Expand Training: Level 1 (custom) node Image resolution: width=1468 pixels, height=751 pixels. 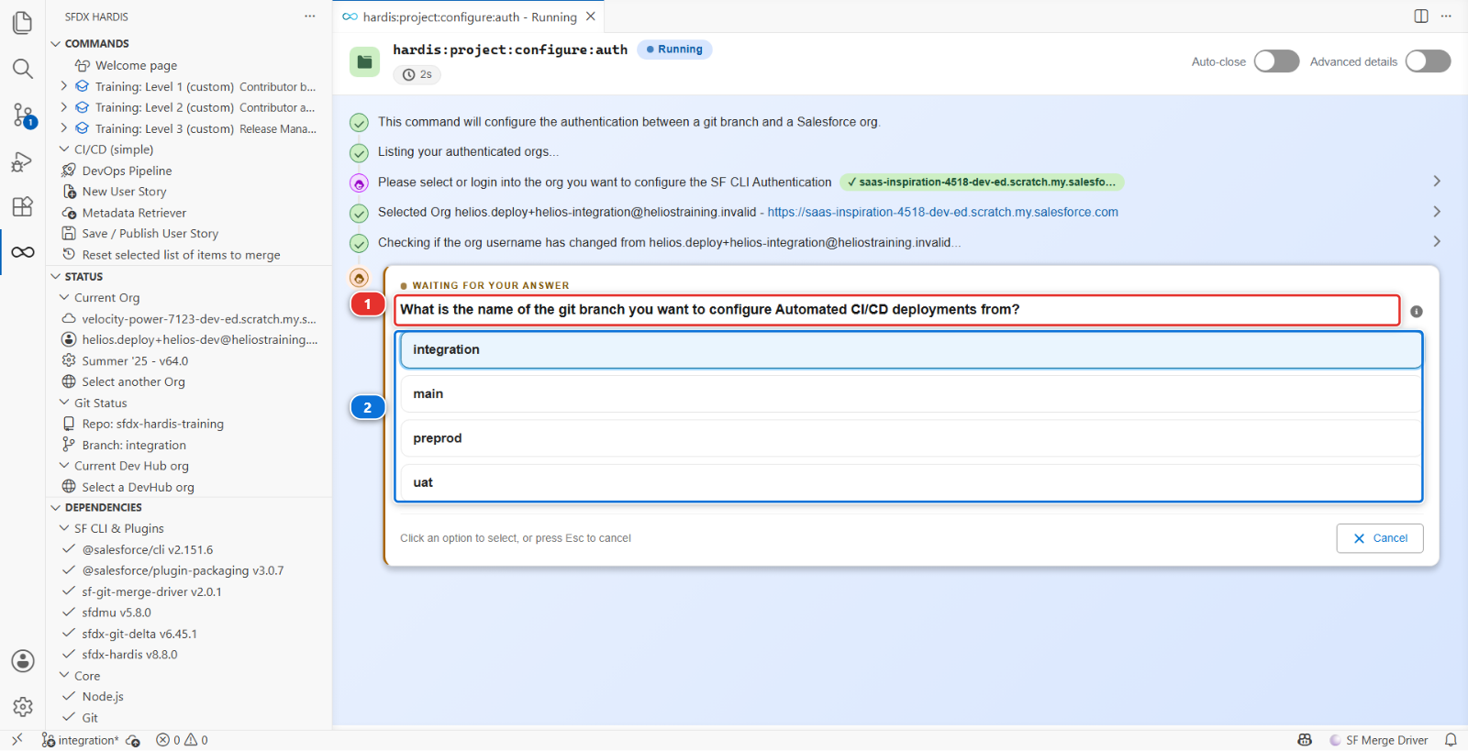(x=64, y=86)
